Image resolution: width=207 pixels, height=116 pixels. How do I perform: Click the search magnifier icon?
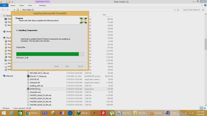coord(203,10)
